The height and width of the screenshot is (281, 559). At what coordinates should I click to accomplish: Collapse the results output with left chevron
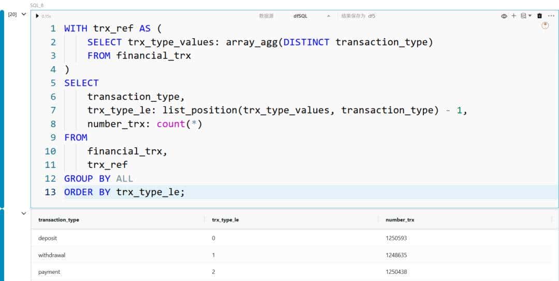coord(23,213)
